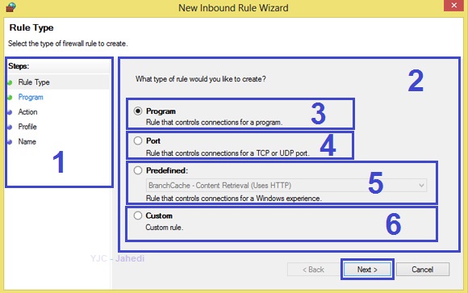Image resolution: width=468 pixels, height=293 pixels.
Task: Click the green bullet beside Rule Type step
Action: (x=10, y=82)
